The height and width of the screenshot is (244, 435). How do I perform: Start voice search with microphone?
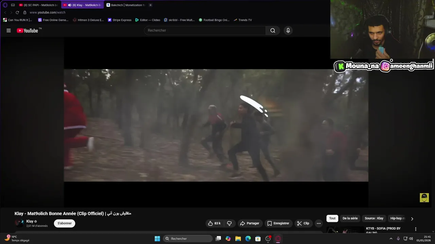click(288, 30)
